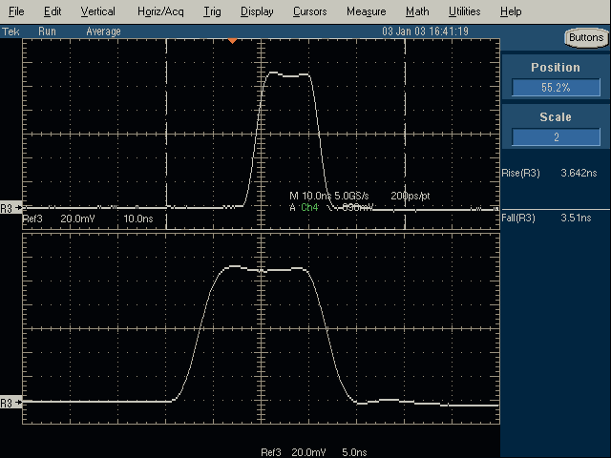The image size is (611, 458).
Task: Open the File menu
Action: (16, 11)
